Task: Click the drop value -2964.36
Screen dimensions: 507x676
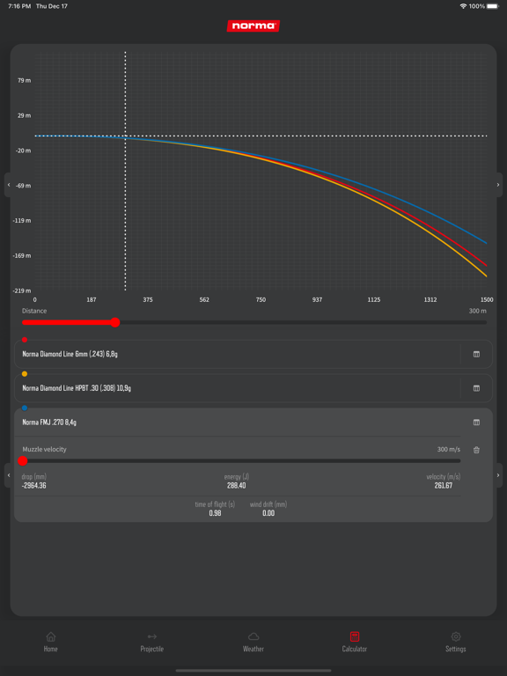Action: [34, 486]
